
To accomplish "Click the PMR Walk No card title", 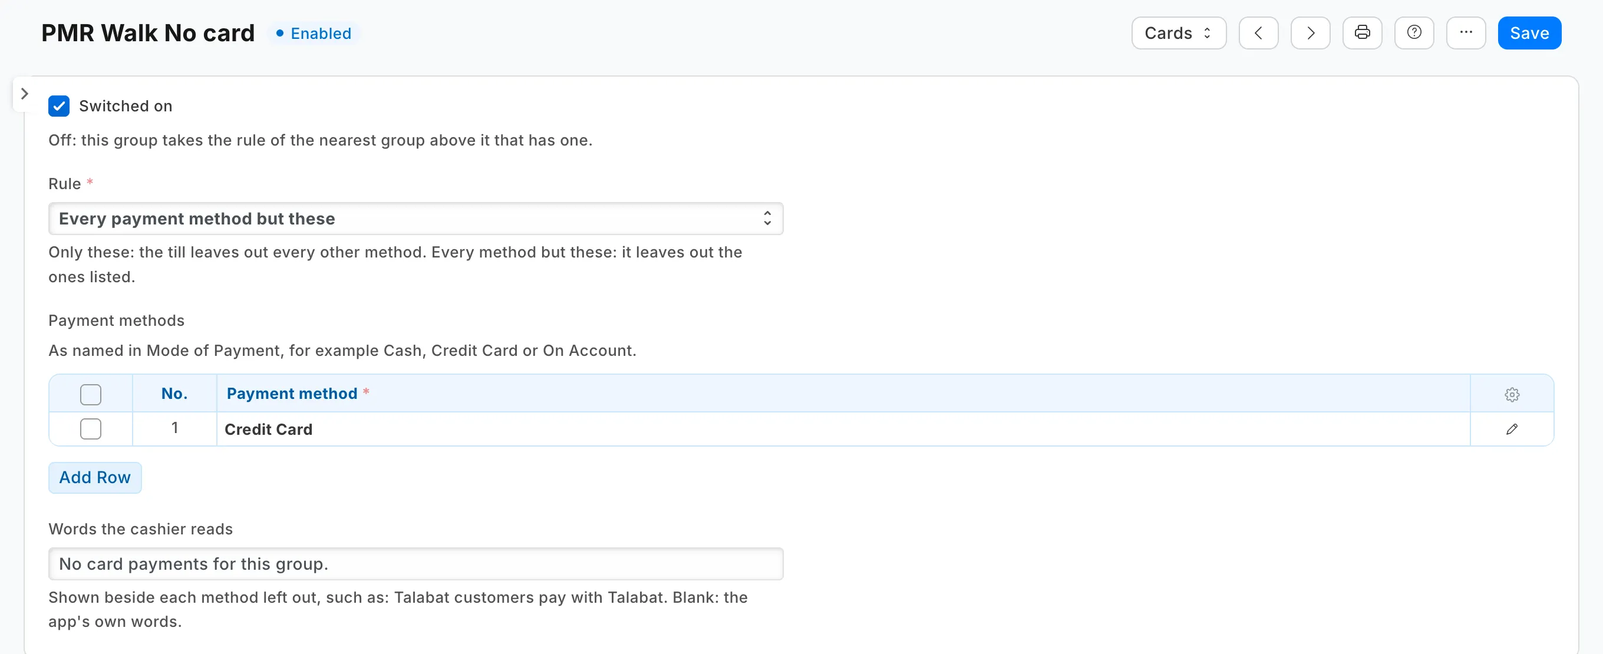I will [148, 33].
